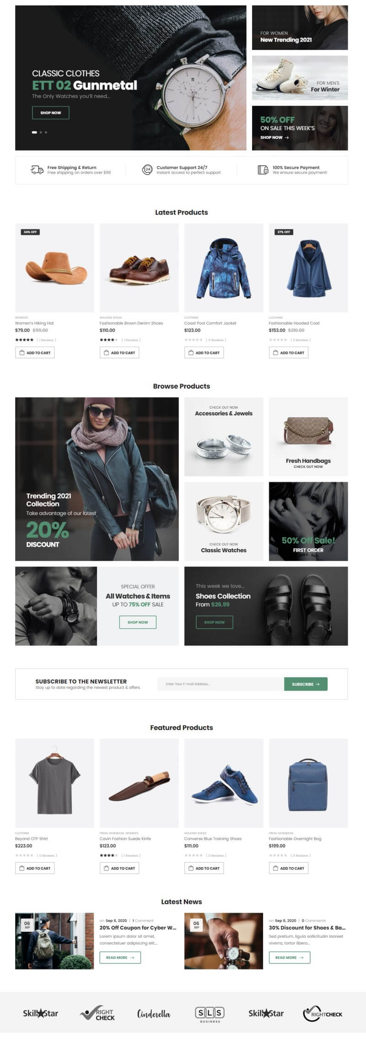The width and height of the screenshot is (366, 1039).
Task: Click Shop Now on the Gunmetal banner
Action: point(51,113)
